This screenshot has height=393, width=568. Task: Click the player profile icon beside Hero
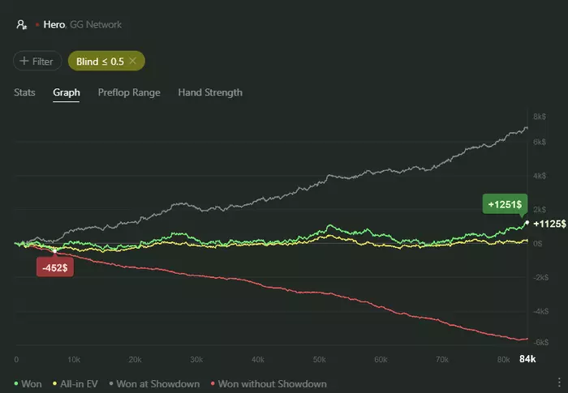click(x=21, y=24)
